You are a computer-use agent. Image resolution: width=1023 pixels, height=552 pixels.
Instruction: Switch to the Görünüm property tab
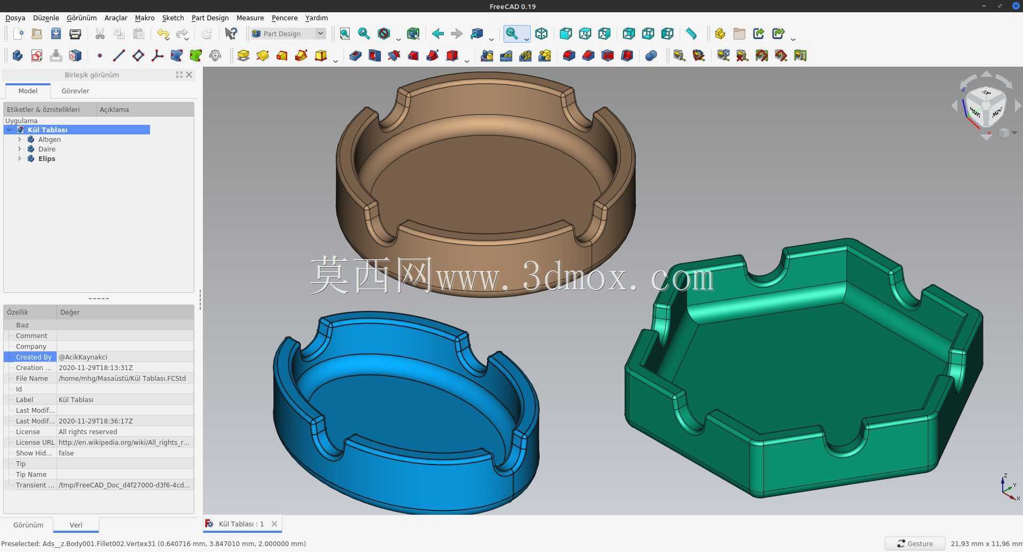click(x=28, y=525)
